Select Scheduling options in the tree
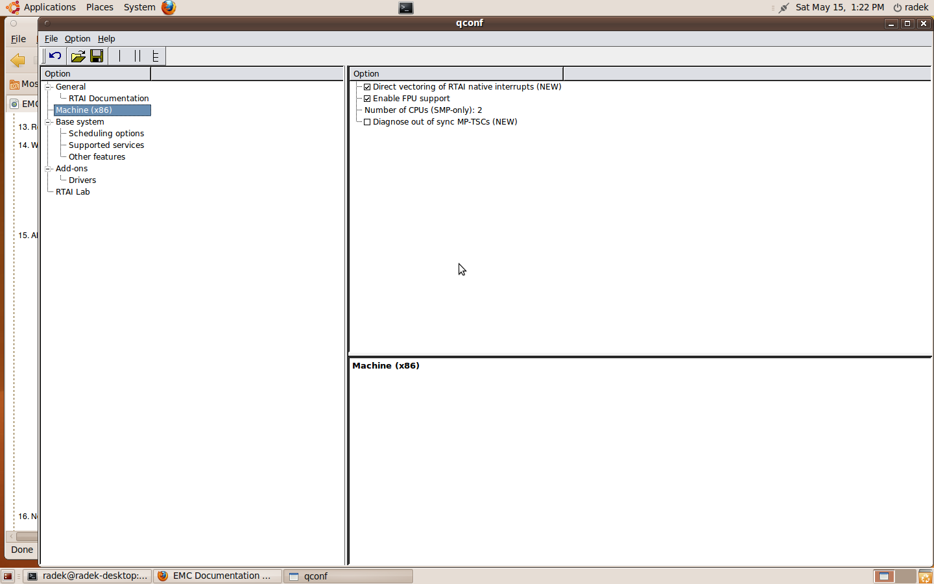This screenshot has width=934, height=584. [x=106, y=134]
